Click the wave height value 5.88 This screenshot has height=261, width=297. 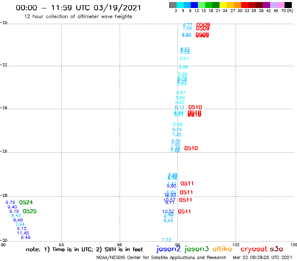click(178, 125)
